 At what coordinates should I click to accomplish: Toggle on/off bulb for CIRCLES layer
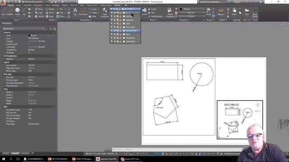(x=112, y=16)
